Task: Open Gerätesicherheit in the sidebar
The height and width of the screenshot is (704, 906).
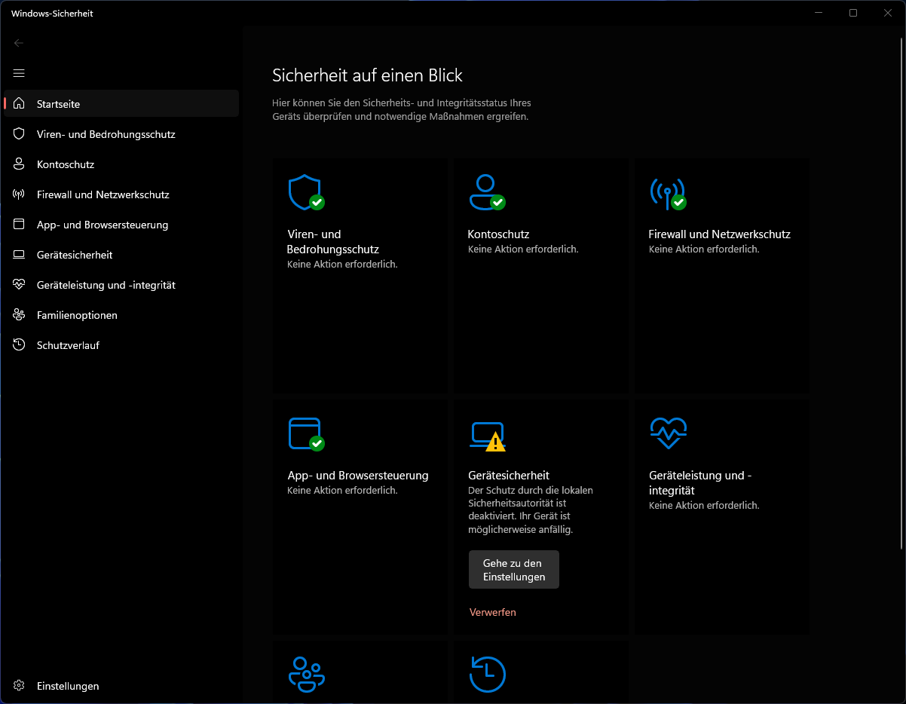Action: tap(121, 255)
